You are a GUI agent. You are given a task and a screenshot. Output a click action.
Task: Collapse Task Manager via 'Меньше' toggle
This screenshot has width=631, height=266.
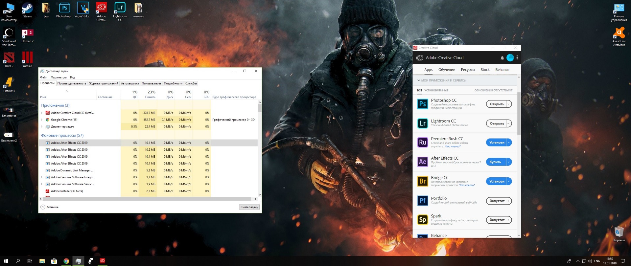[50, 207]
